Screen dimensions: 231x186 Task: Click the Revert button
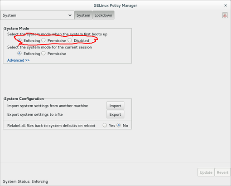point(222,172)
